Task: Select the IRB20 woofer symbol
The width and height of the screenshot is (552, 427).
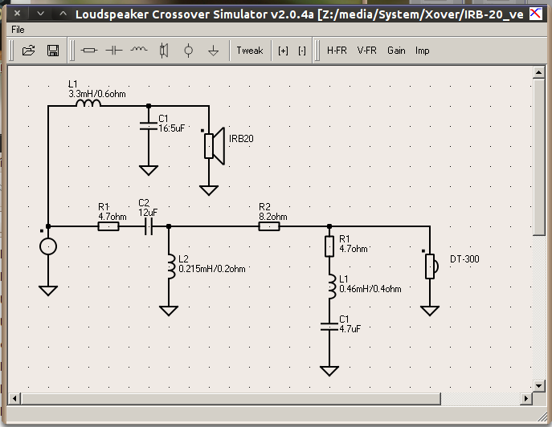Action: tap(215, 145)
